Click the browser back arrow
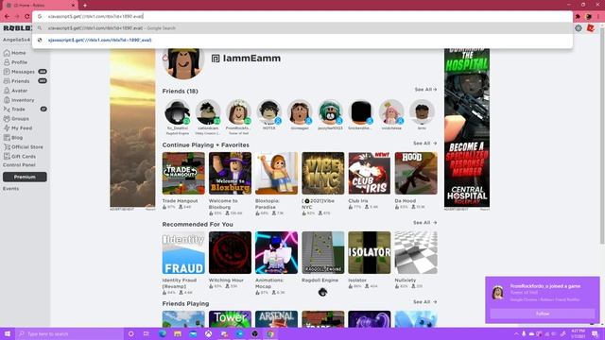The image size is (605, 340). click(x=7, y=17)
